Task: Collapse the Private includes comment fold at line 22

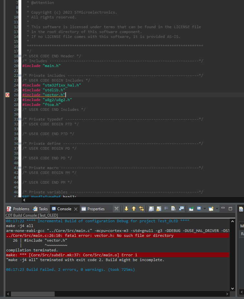Action: tap(20, 75)
